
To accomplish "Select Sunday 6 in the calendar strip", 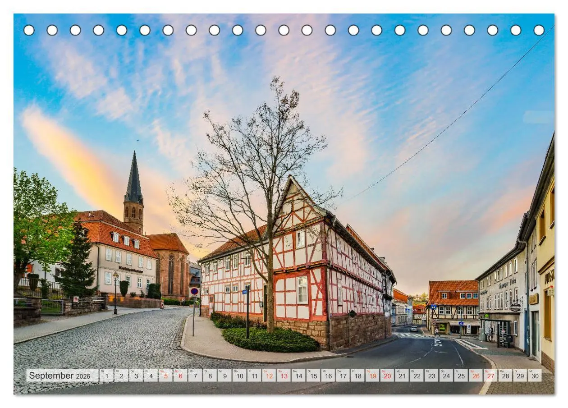I will 180,376.
